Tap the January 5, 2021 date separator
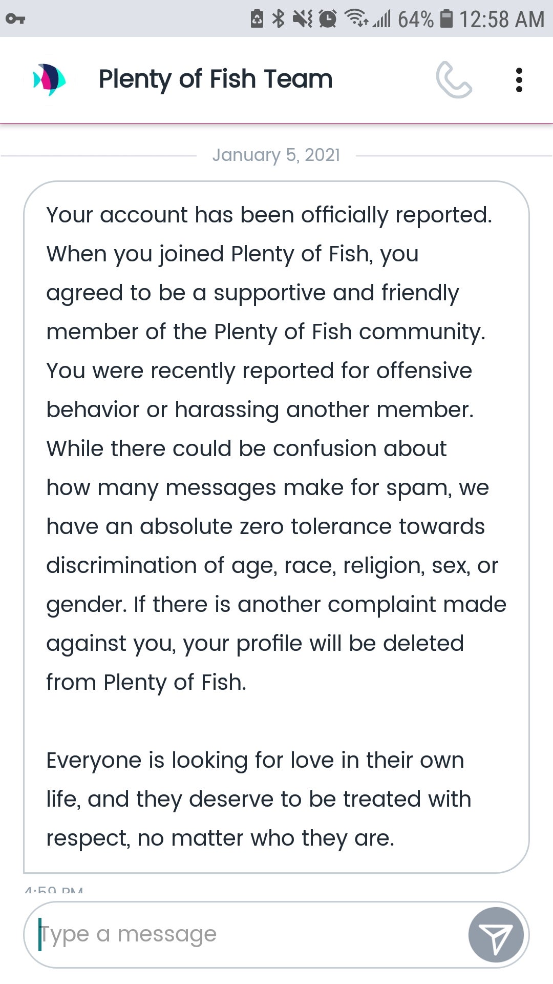The image size is (553, 984). point(276,155)
